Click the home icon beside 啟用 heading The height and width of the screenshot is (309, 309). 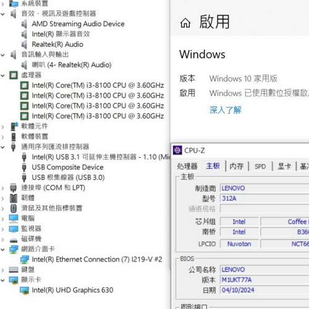coord(185,23)
